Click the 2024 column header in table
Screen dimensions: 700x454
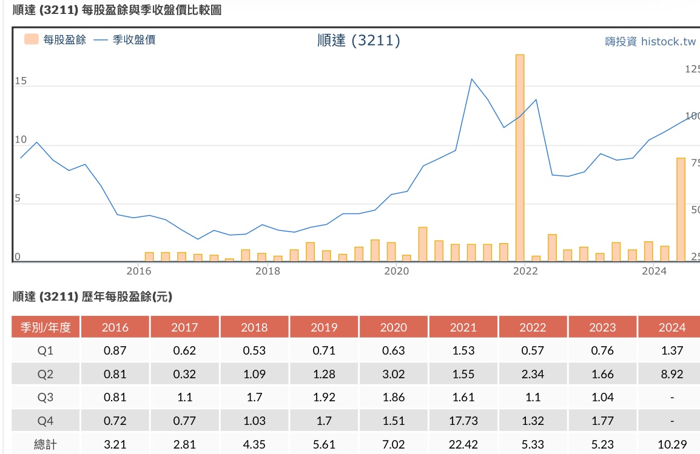pos(671,327)
